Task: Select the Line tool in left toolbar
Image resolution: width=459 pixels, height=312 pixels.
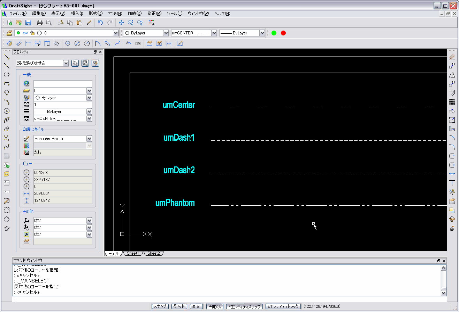Action: point(6,56)
